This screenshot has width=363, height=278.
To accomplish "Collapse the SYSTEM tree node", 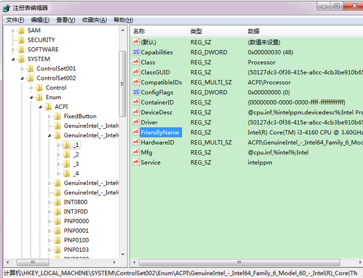I will (13, 59).
